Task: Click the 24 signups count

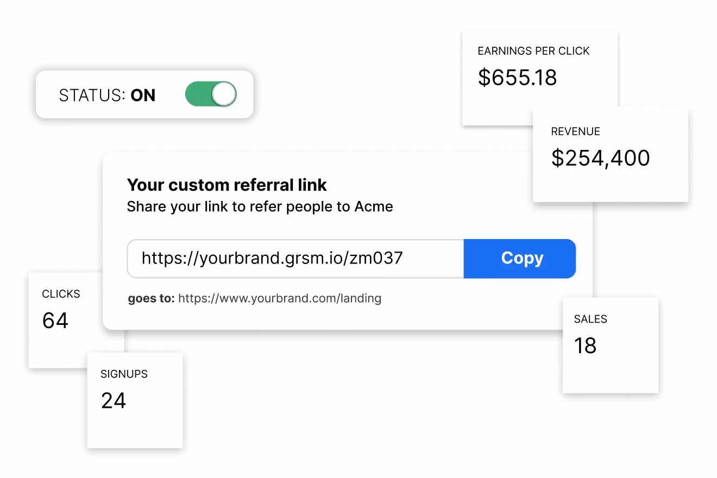Action: (114, 401)
